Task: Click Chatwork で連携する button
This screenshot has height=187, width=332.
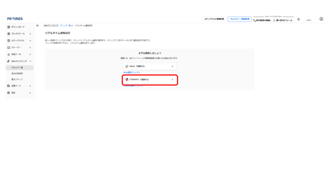Action: [x=149, y=80]
